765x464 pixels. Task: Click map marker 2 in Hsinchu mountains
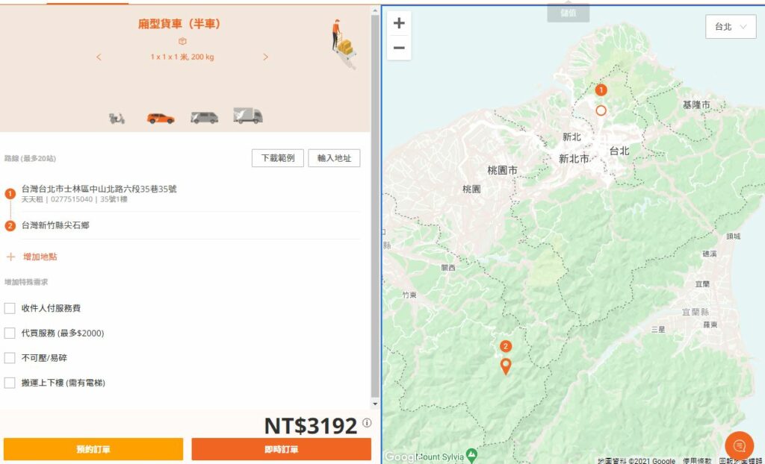[506, 346]
